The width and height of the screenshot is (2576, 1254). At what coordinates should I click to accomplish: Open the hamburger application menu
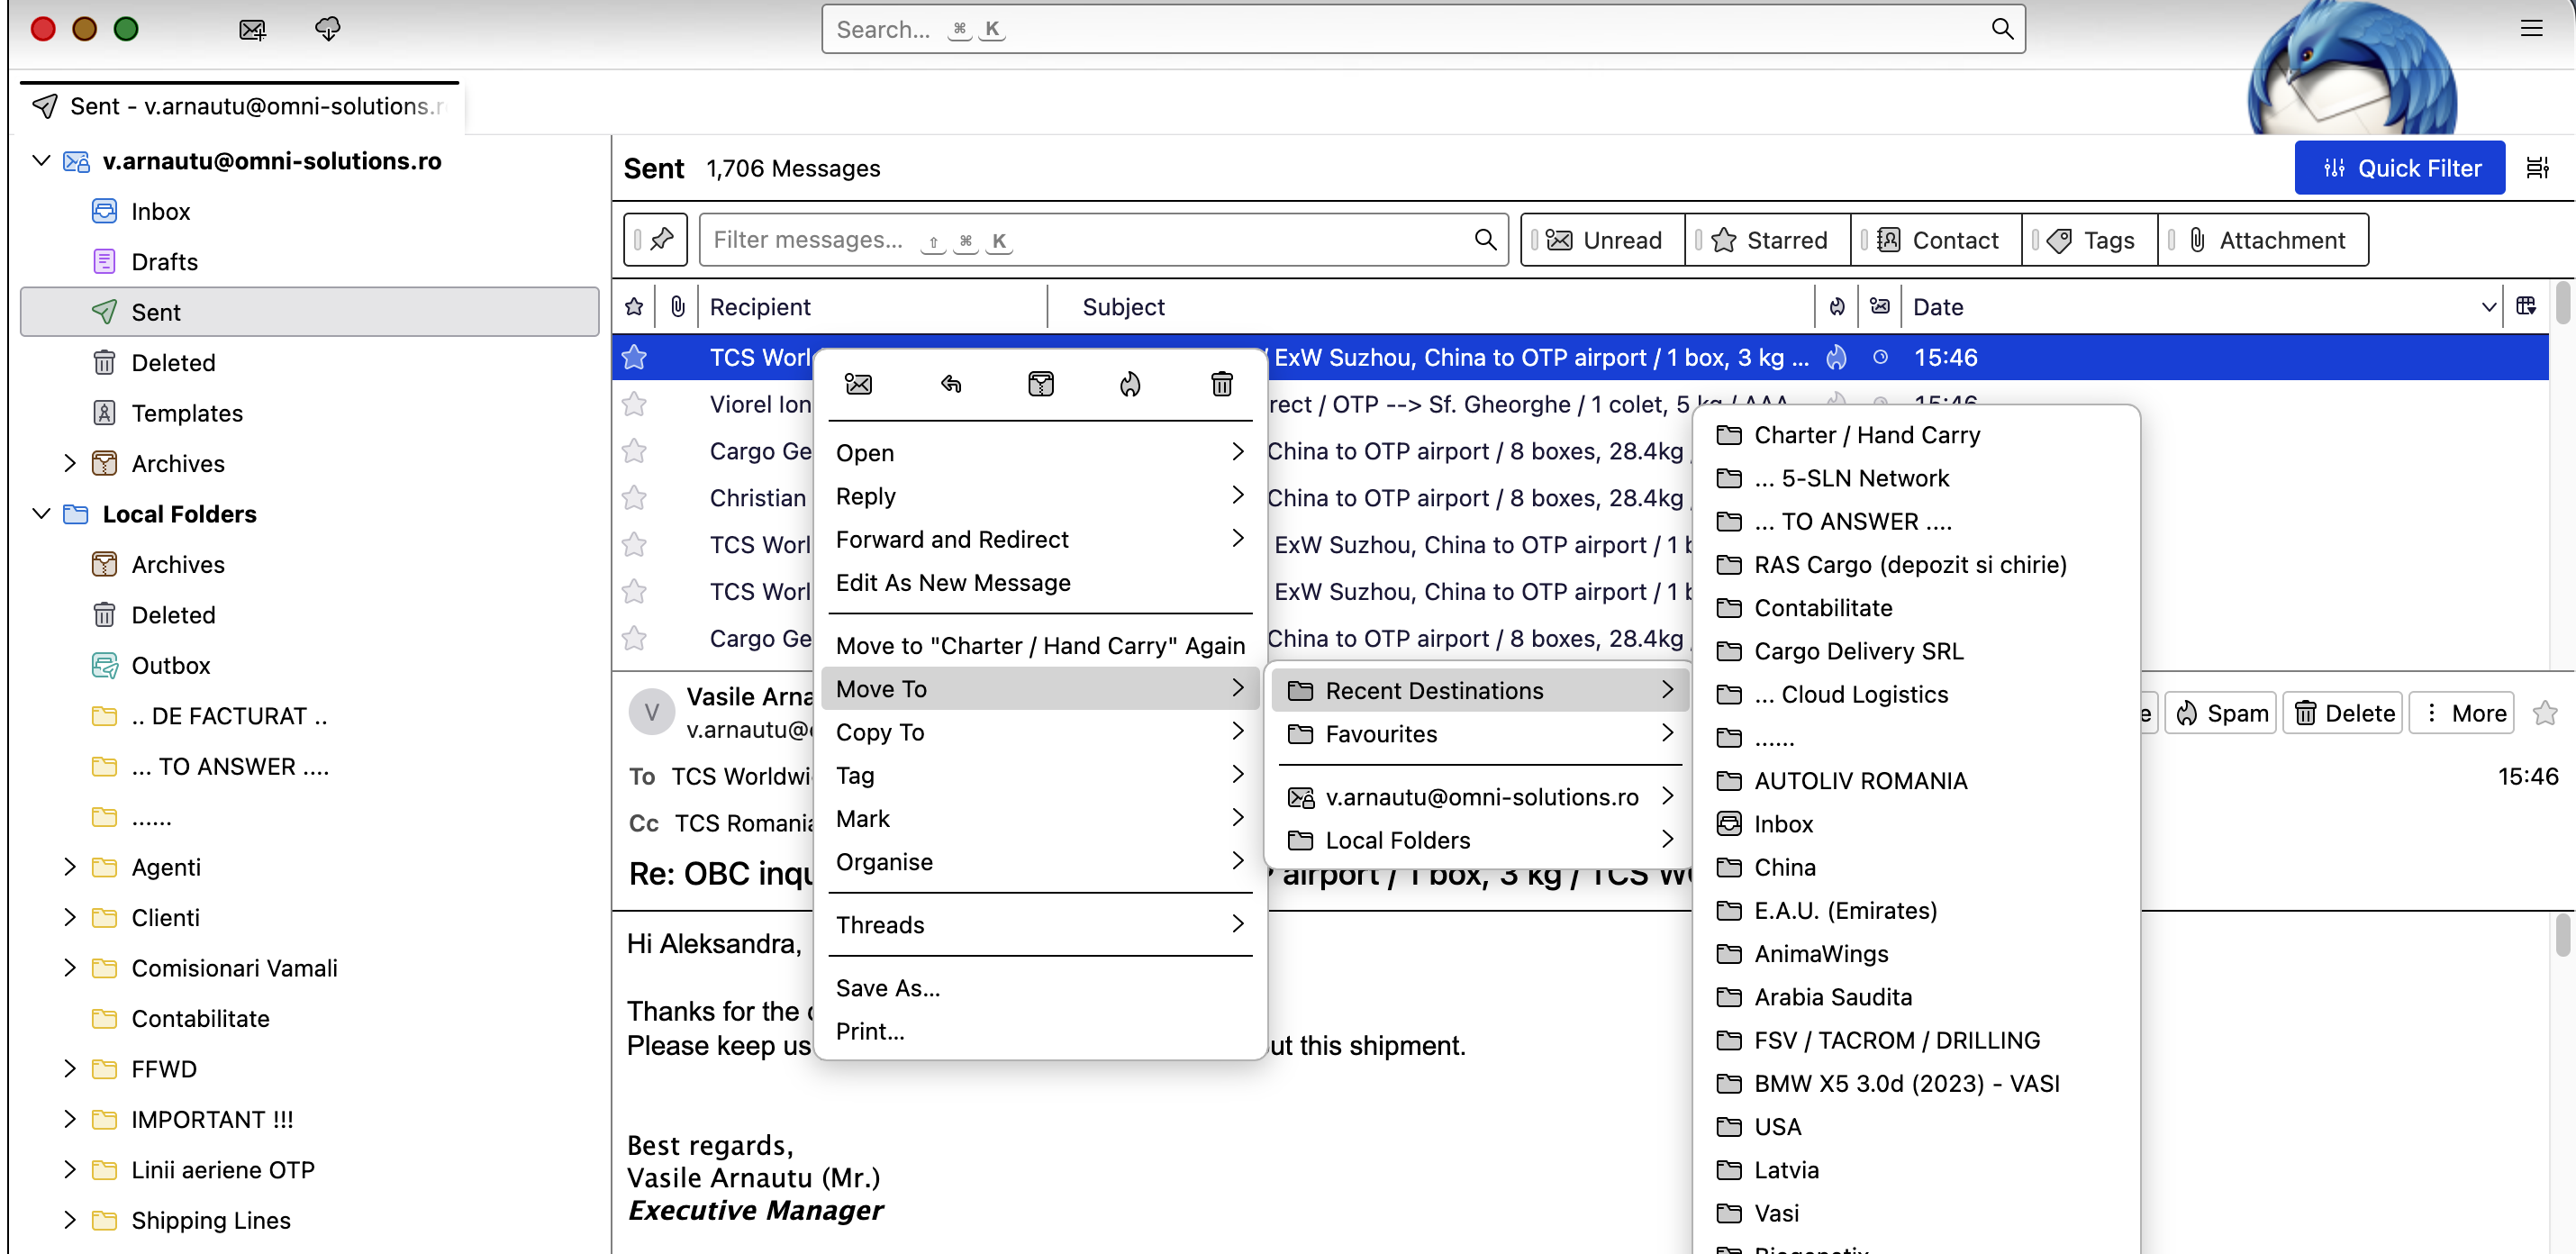[2530, 29]
